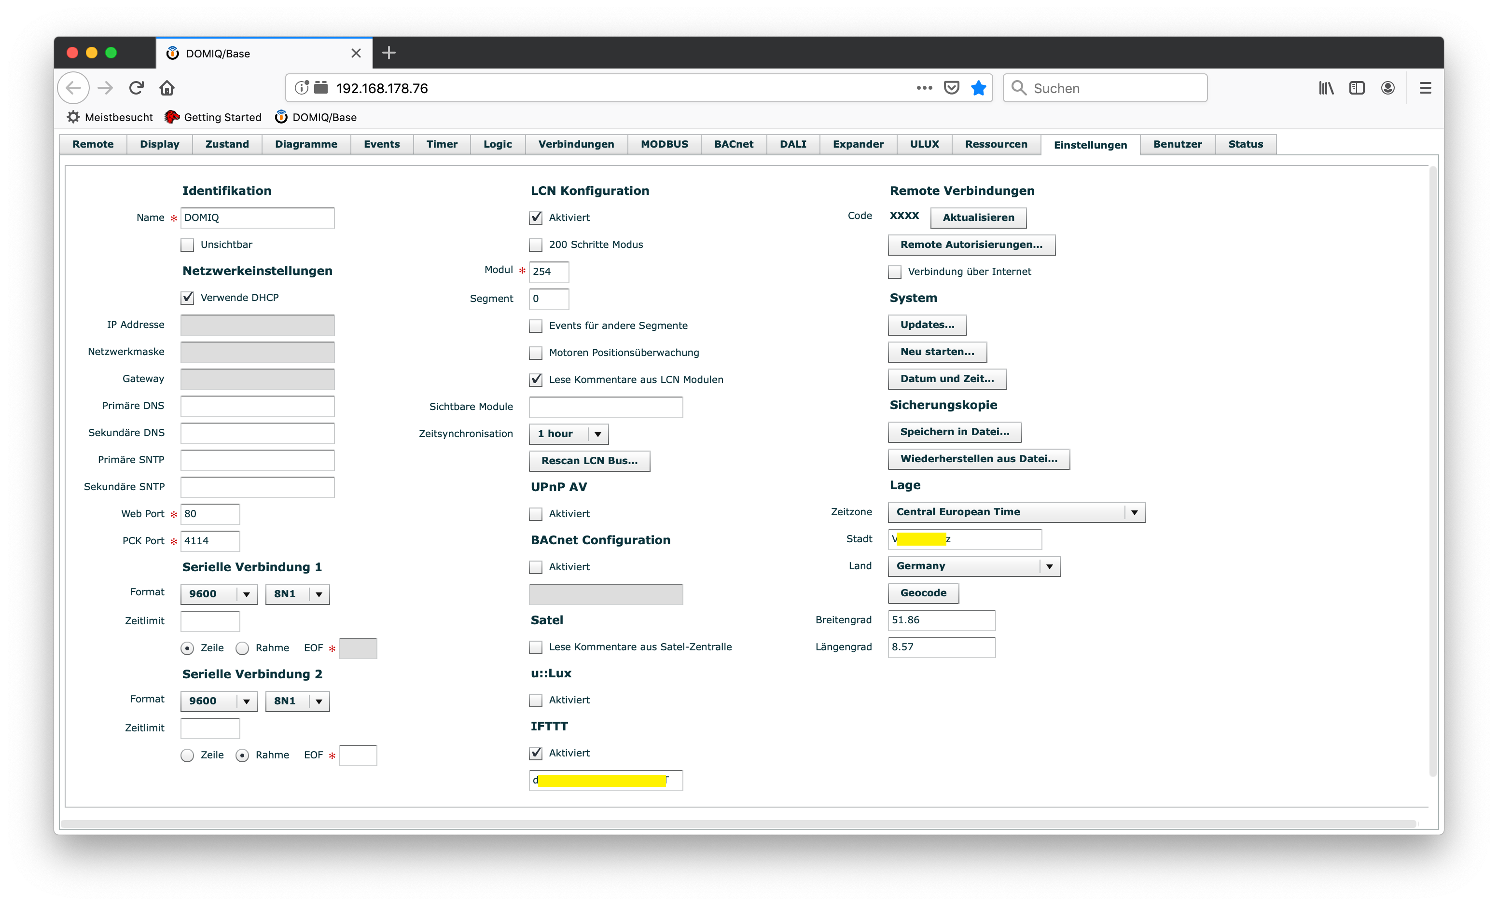Click the home icon in toolbar

pos(167,88)
